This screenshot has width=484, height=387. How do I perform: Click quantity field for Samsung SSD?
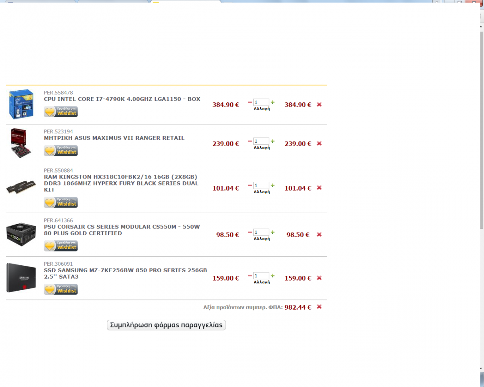(x=261, y=276)
